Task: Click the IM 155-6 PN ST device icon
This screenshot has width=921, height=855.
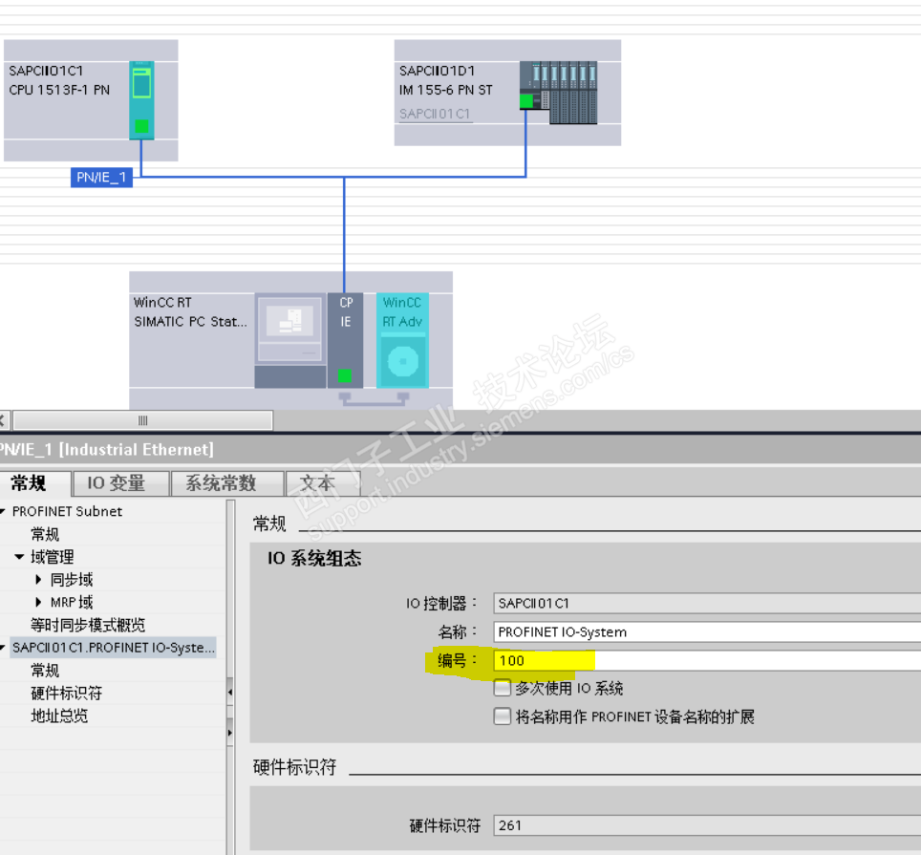Action: click(x=558, y=93)
